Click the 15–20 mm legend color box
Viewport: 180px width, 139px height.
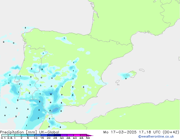point(44,135)
